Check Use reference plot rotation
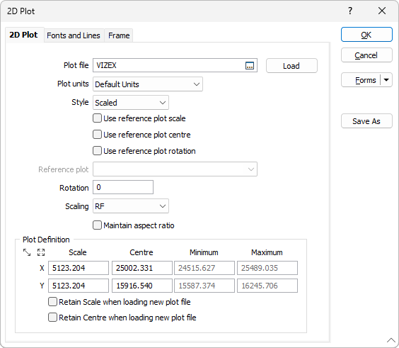Viewport: 399px width, 348px height. click(97, 151)
